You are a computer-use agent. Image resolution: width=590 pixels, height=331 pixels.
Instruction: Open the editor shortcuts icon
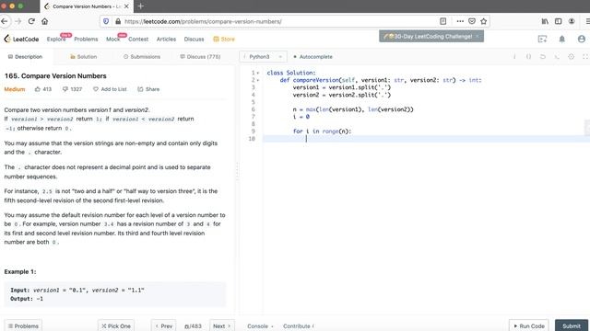(x=557, y=57)
